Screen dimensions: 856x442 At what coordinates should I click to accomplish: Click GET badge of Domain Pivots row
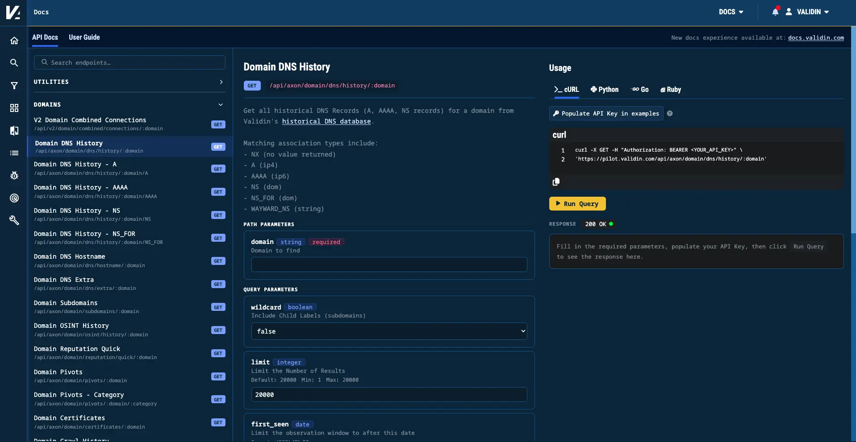(218, 376)
